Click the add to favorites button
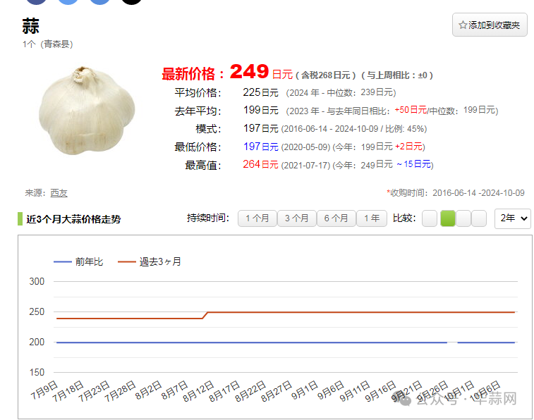 click(490, 25)
